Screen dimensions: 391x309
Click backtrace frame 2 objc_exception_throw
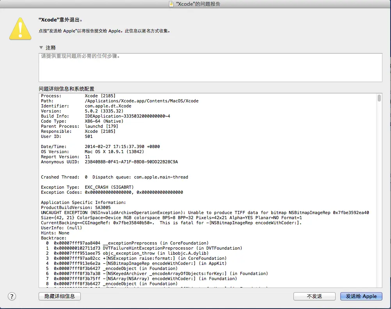coord(127,253)
